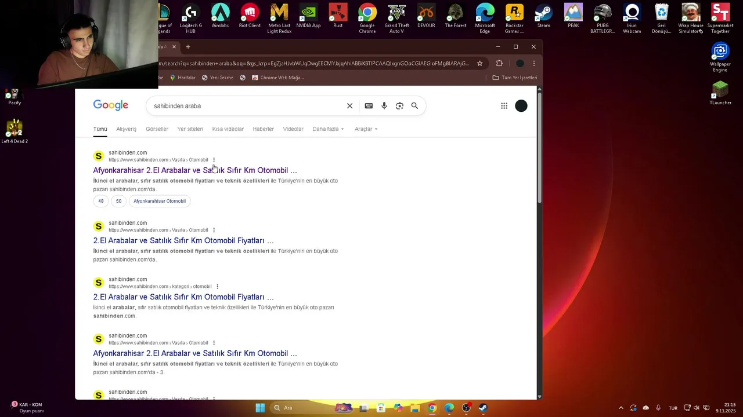Open the Haritalar bookmark
Viewport: 743px width, 417px height.
(x=182, y=78)
